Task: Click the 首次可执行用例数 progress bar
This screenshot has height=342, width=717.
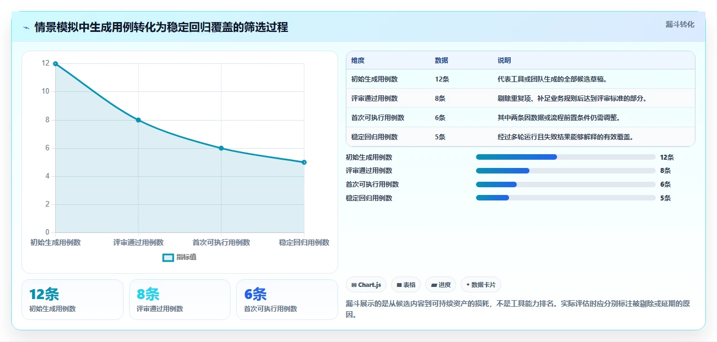Action: [x=565, y=184]
